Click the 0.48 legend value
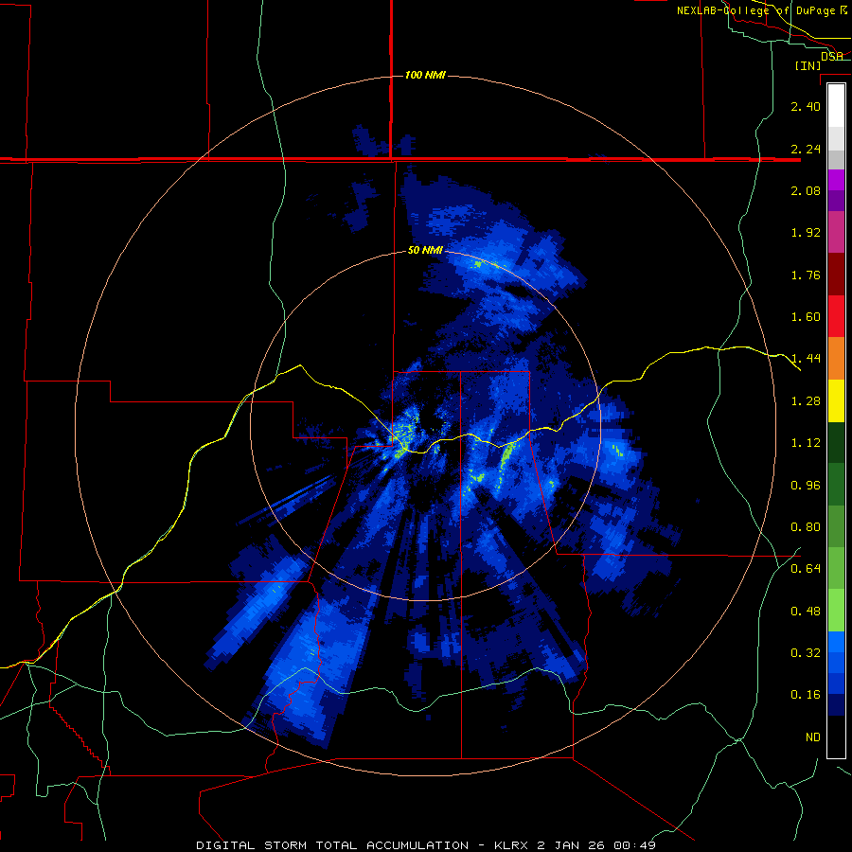The height and width of the screenshot is (852, 852). pos(806,612)
